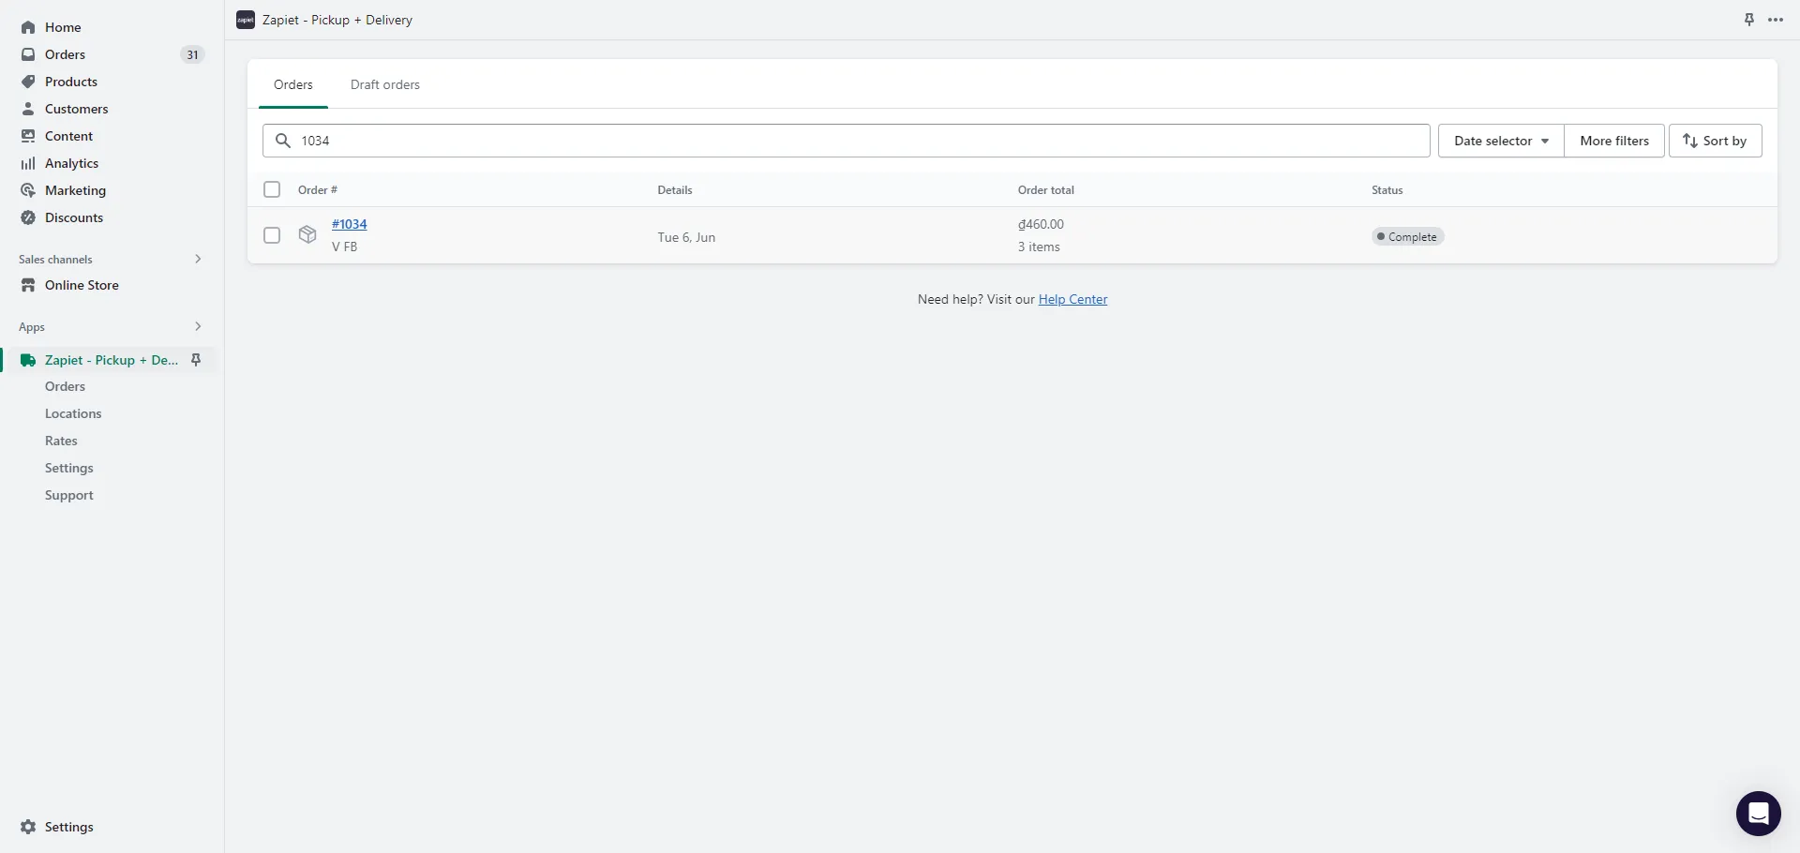Expand Sales channels chevron
The height and width of the screenshot is (853, 1800).
point(198,259)
